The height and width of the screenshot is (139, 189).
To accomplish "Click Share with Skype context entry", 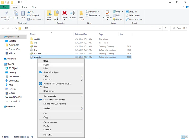I will [61, 72].
